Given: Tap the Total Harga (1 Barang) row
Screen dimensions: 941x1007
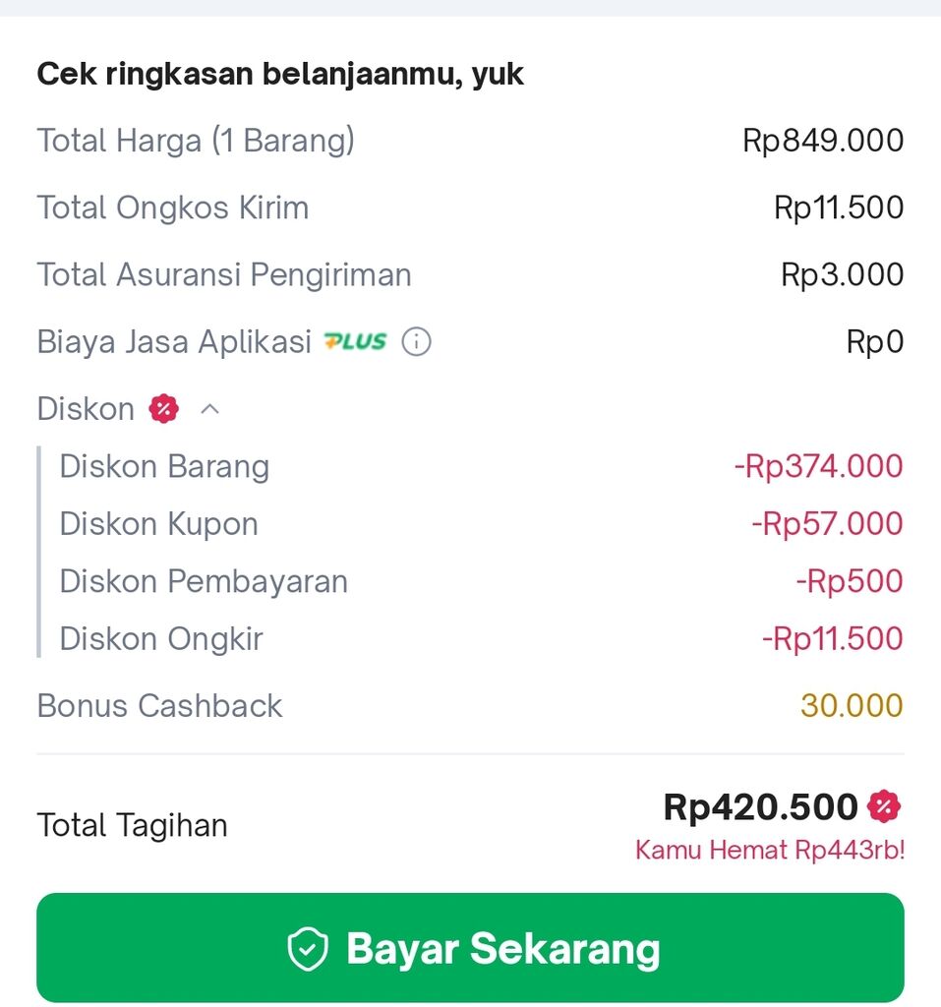Looking at the screenshot, I should pyautogui.click(x=470, y=141).
